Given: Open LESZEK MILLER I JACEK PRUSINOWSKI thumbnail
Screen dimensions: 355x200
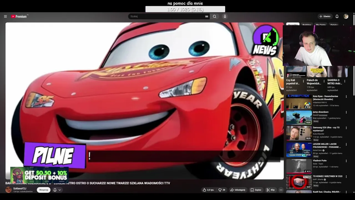Looking at the screenshot, I should (299, 150).
